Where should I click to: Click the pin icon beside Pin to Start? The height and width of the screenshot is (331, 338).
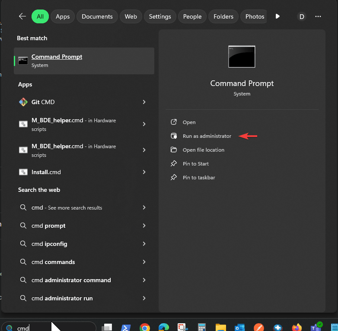click(x=174, y=164)
